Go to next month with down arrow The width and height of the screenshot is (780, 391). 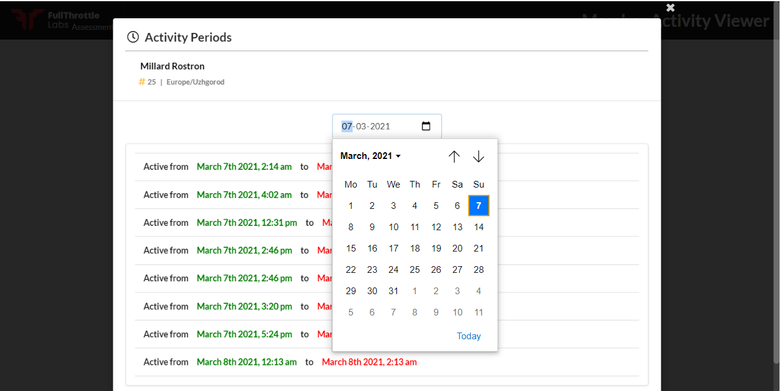pos(479,157)
